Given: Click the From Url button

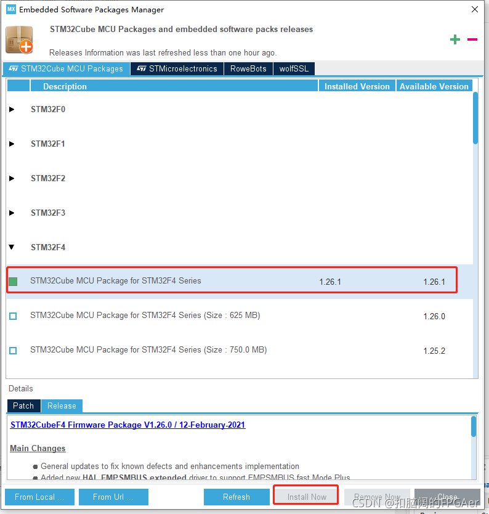Looking at the screenshot, I should point(113,497).
